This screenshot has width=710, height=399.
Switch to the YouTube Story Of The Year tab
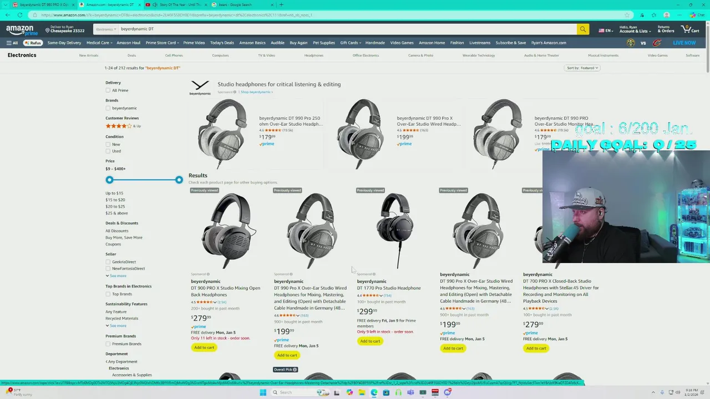coord(177,4)
